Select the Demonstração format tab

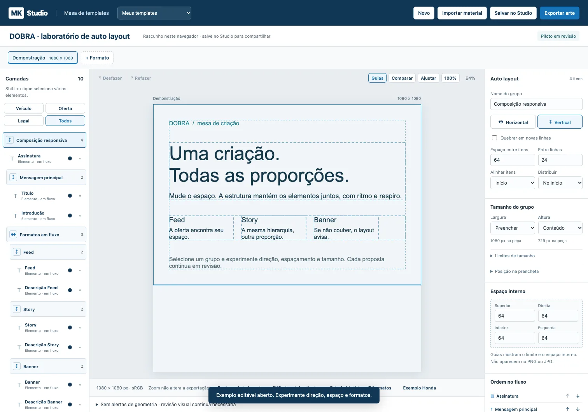click(x=43, y=58)
